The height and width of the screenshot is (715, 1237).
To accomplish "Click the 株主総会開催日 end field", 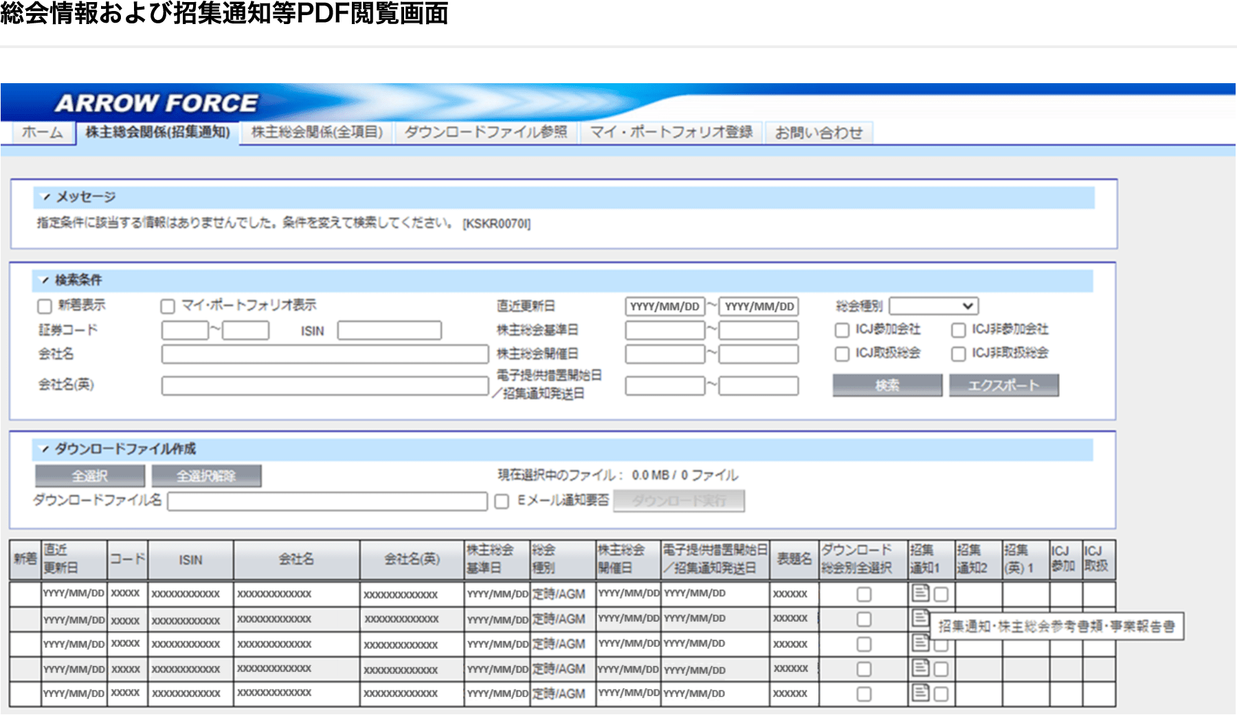I will point(759,354).
